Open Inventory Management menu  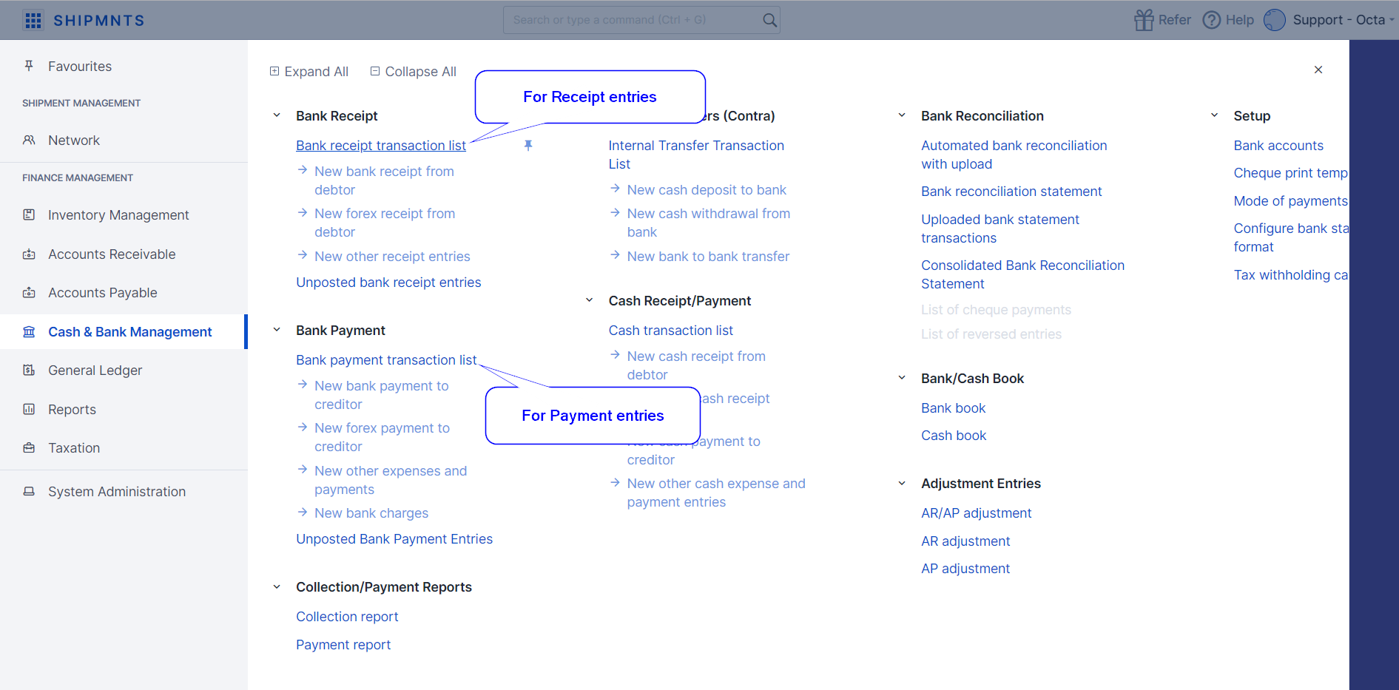tap(118, 214)
